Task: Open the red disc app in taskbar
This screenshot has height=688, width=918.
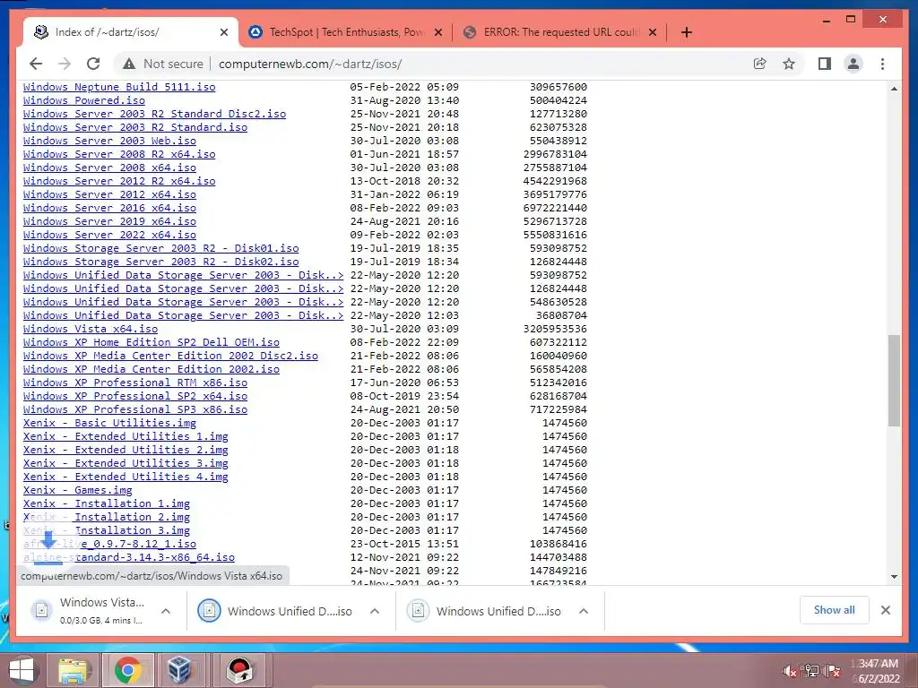Action: click(240, 670)
